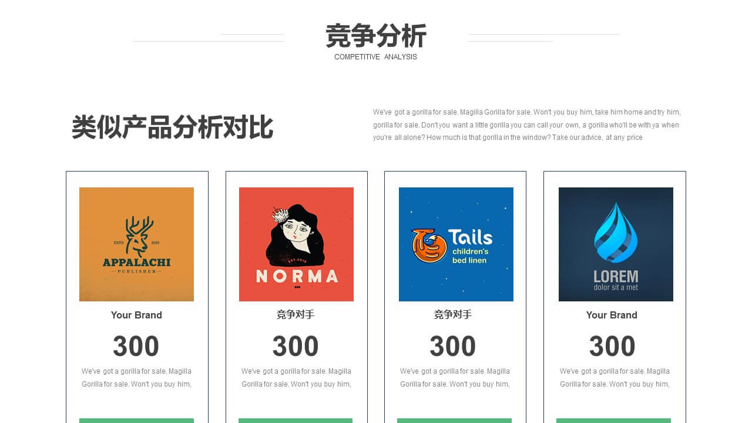Select the gorilla paragraph beside the heading

pyautogui.click(x=527, y=125)
